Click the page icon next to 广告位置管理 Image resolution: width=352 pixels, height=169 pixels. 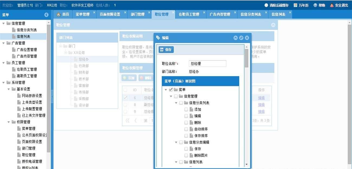tap(14, 50)
